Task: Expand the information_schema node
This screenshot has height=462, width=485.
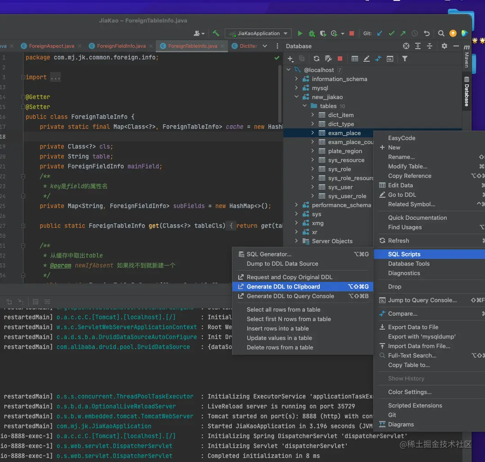Action: click(x=296, y=79)
